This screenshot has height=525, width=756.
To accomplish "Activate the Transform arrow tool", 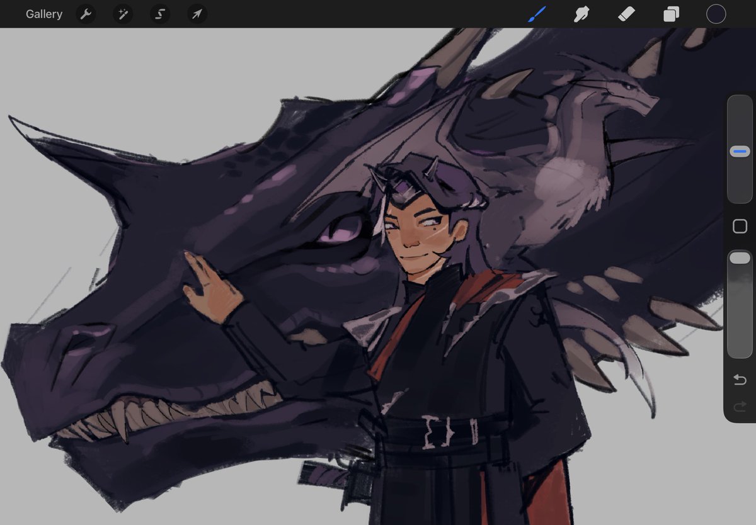I will (x=196, y=14).
